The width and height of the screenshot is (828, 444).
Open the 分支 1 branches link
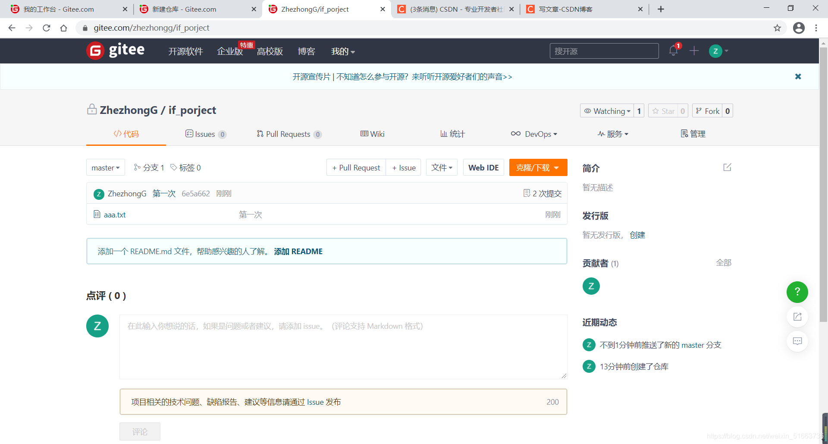coord(149,167)
